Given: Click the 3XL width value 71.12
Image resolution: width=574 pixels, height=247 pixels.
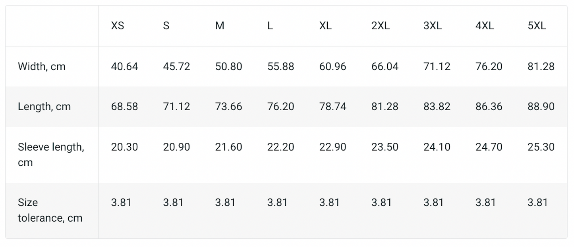Looking at the screenshot, I should [x=437, y=67].
